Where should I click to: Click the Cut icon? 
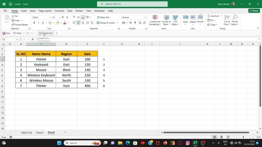pyautogui.click(x=15, y=16)
